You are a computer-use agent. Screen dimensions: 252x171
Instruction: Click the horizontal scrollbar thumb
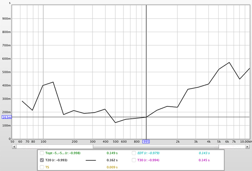point(156,146)
